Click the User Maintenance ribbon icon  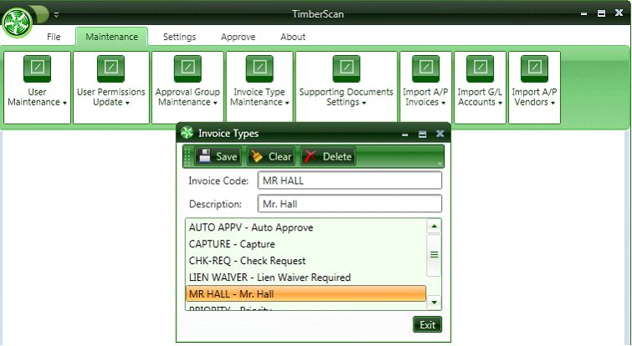[37, 69]
